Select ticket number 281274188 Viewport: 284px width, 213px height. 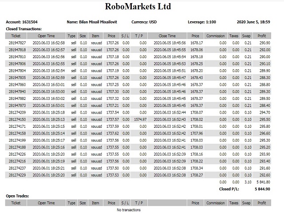tap(17, 147)
